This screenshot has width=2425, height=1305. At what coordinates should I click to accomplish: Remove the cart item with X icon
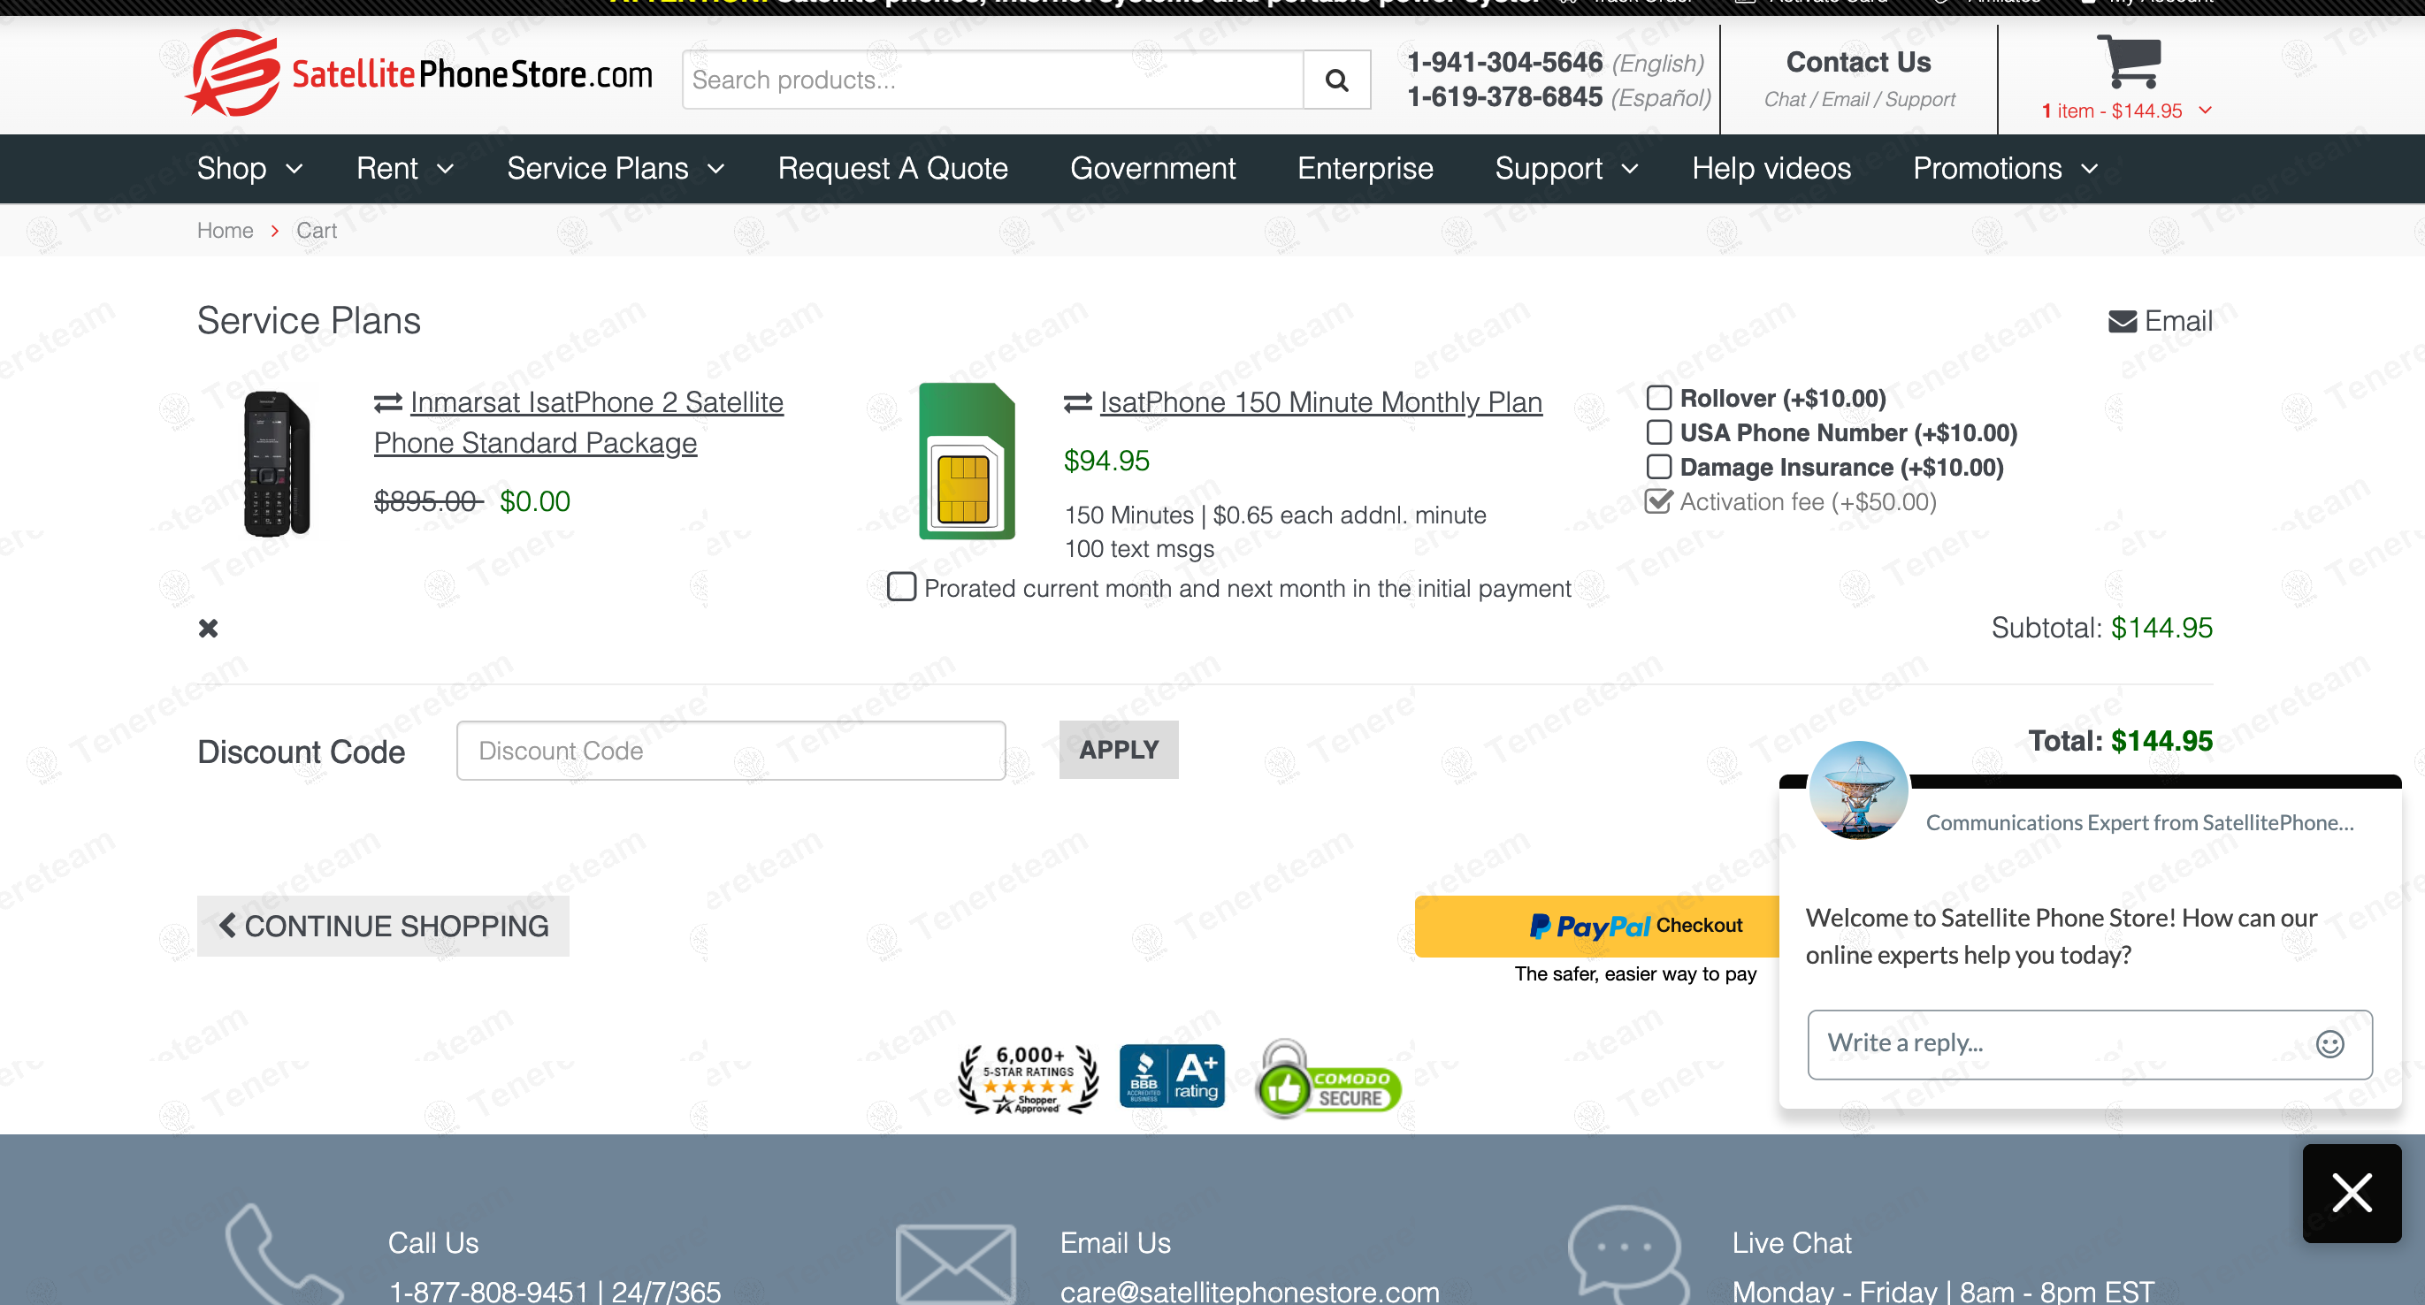click(x=208, y=628)
